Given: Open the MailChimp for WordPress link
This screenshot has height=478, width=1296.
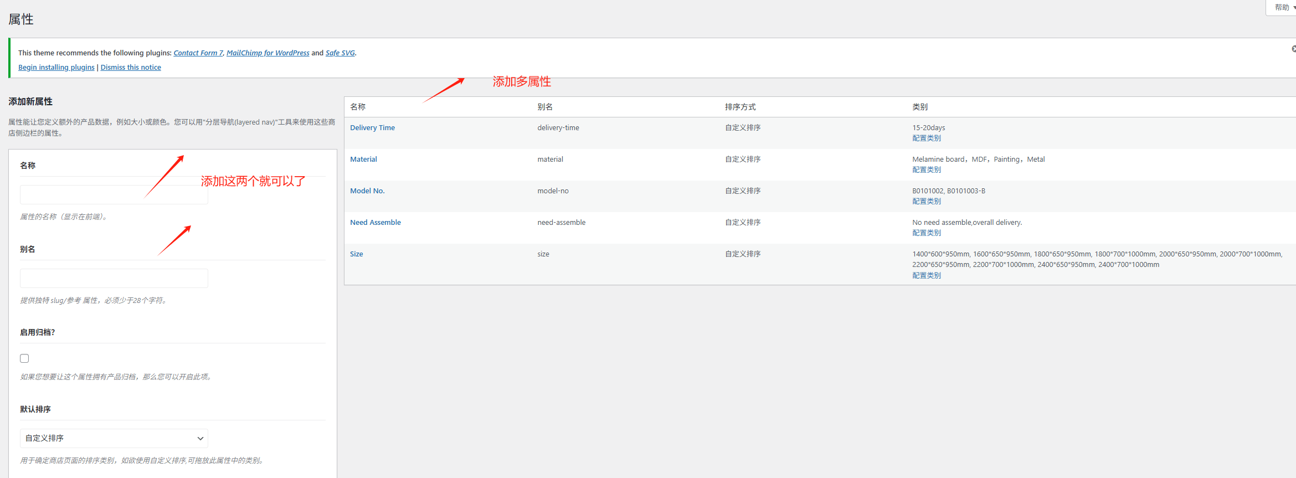Looking at the screenshot, I should tap(268, 53).
